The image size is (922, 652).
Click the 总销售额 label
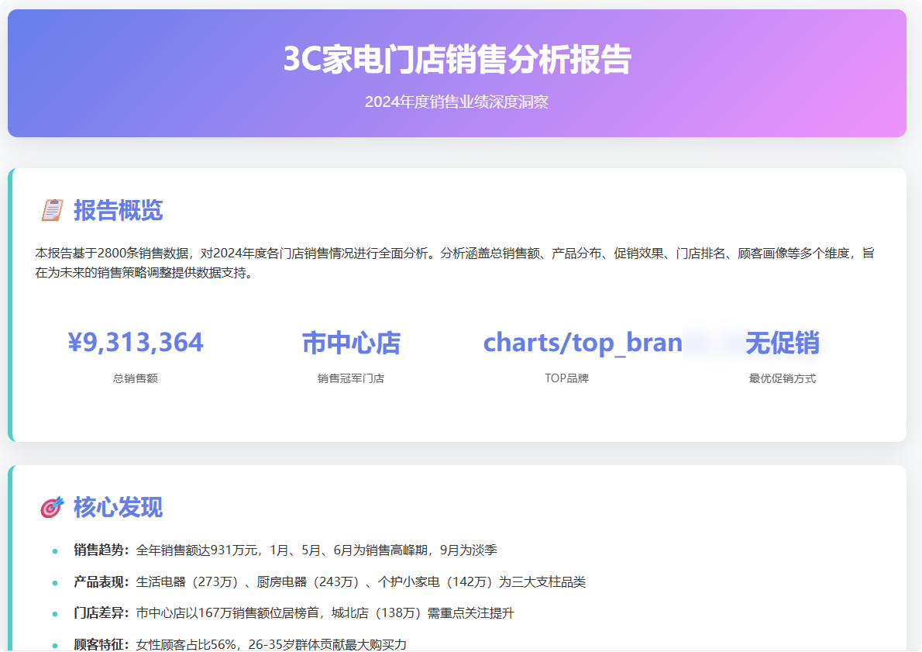pyautogui.click(x=136, y=378)
